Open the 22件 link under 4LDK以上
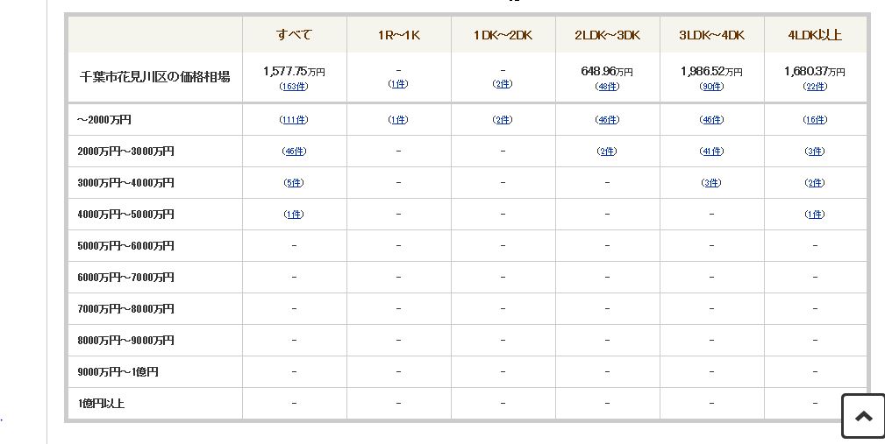This screenshot has height=444, width=885. (x=815, y=86)
